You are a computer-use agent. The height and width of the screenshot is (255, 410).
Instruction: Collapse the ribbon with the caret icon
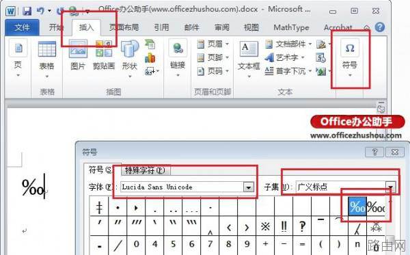(366, 27)
